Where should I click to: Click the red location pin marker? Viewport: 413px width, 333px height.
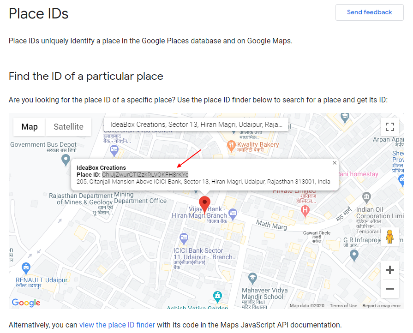204,205
